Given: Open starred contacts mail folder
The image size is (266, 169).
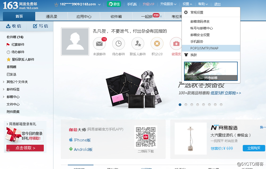Looking at the screenshot, I should tap(21, 60).
